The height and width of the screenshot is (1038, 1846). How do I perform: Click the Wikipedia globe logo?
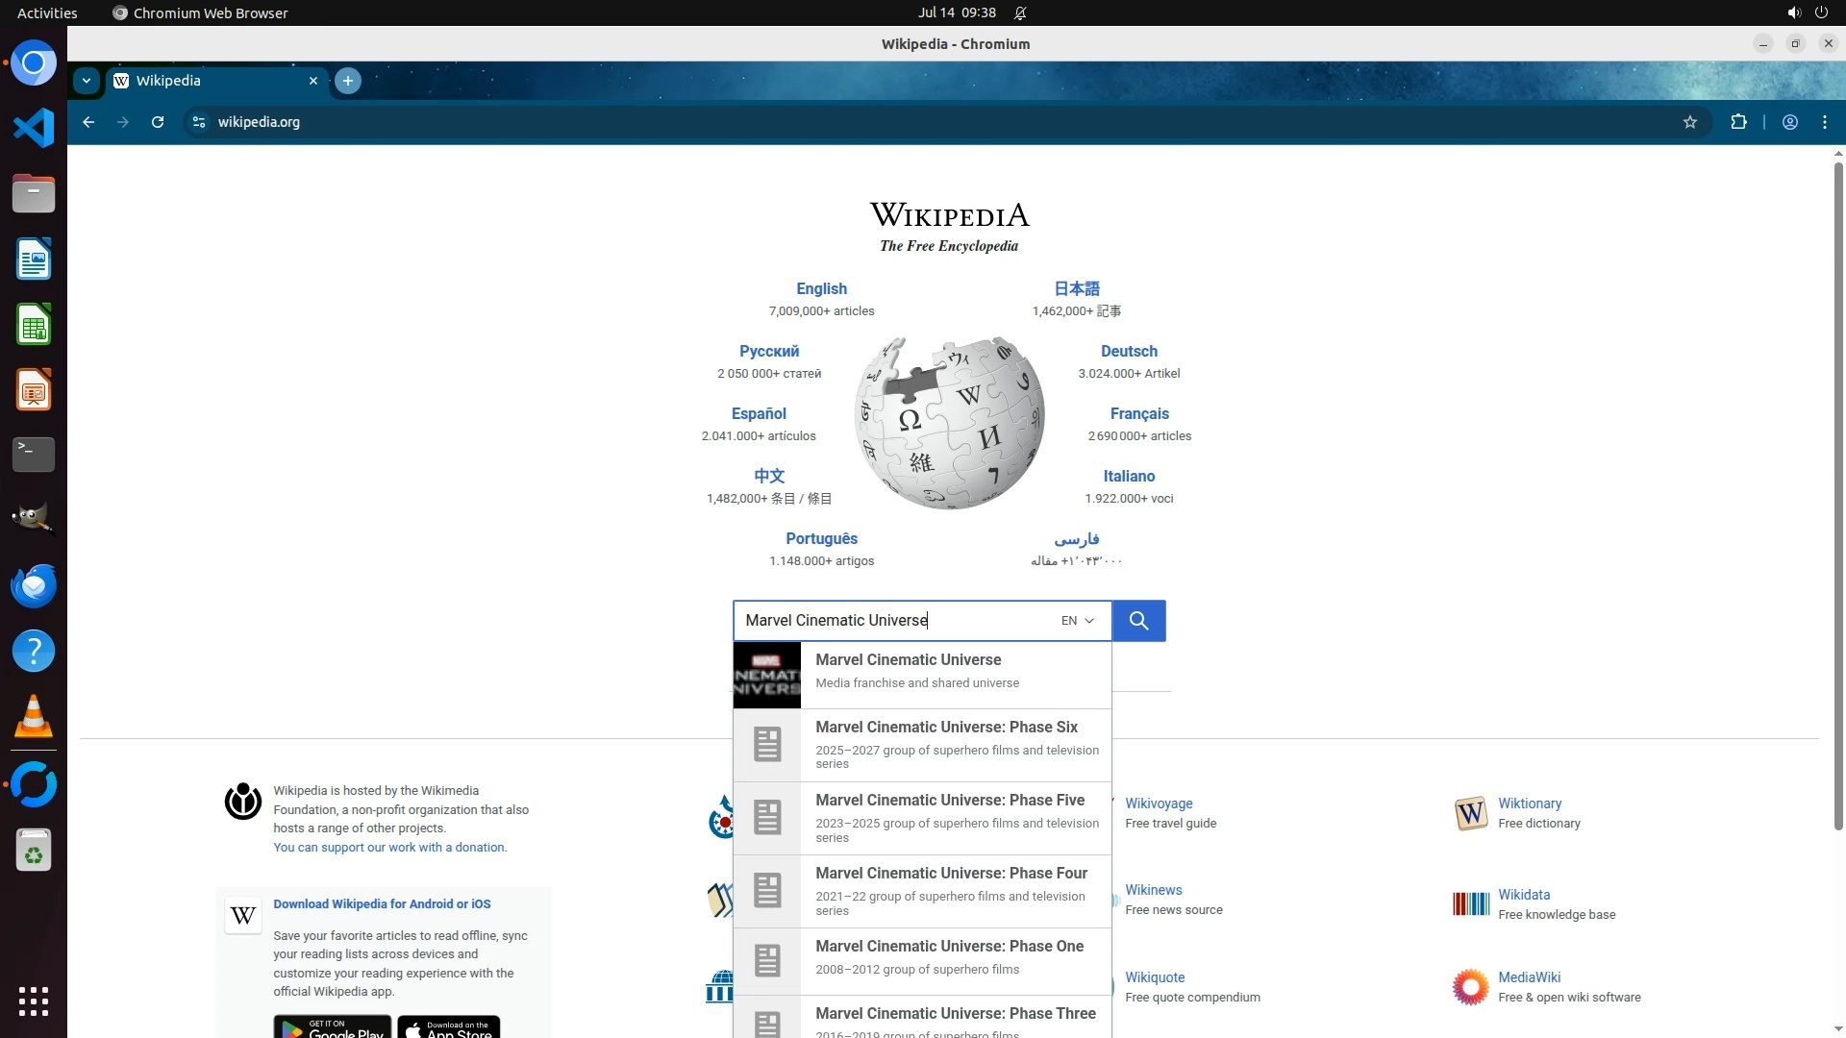(949, 423)
